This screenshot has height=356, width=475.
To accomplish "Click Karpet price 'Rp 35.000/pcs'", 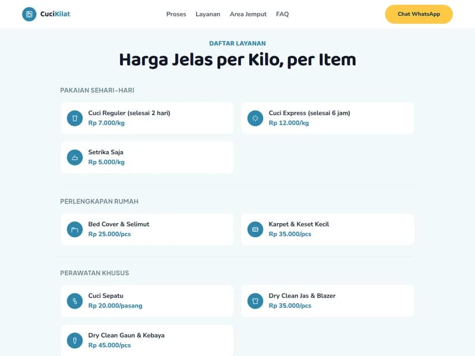I will point(290,234).
